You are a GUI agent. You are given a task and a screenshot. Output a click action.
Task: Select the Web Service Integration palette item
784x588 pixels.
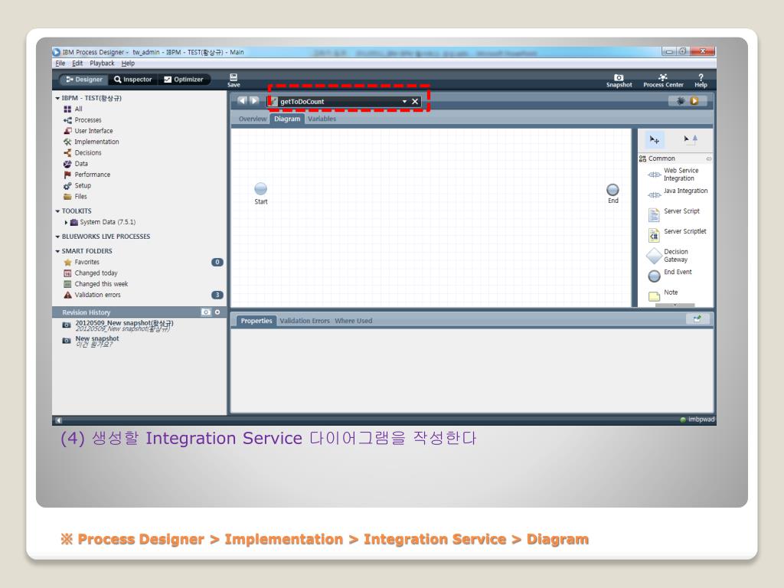click(x=673, y=175)
